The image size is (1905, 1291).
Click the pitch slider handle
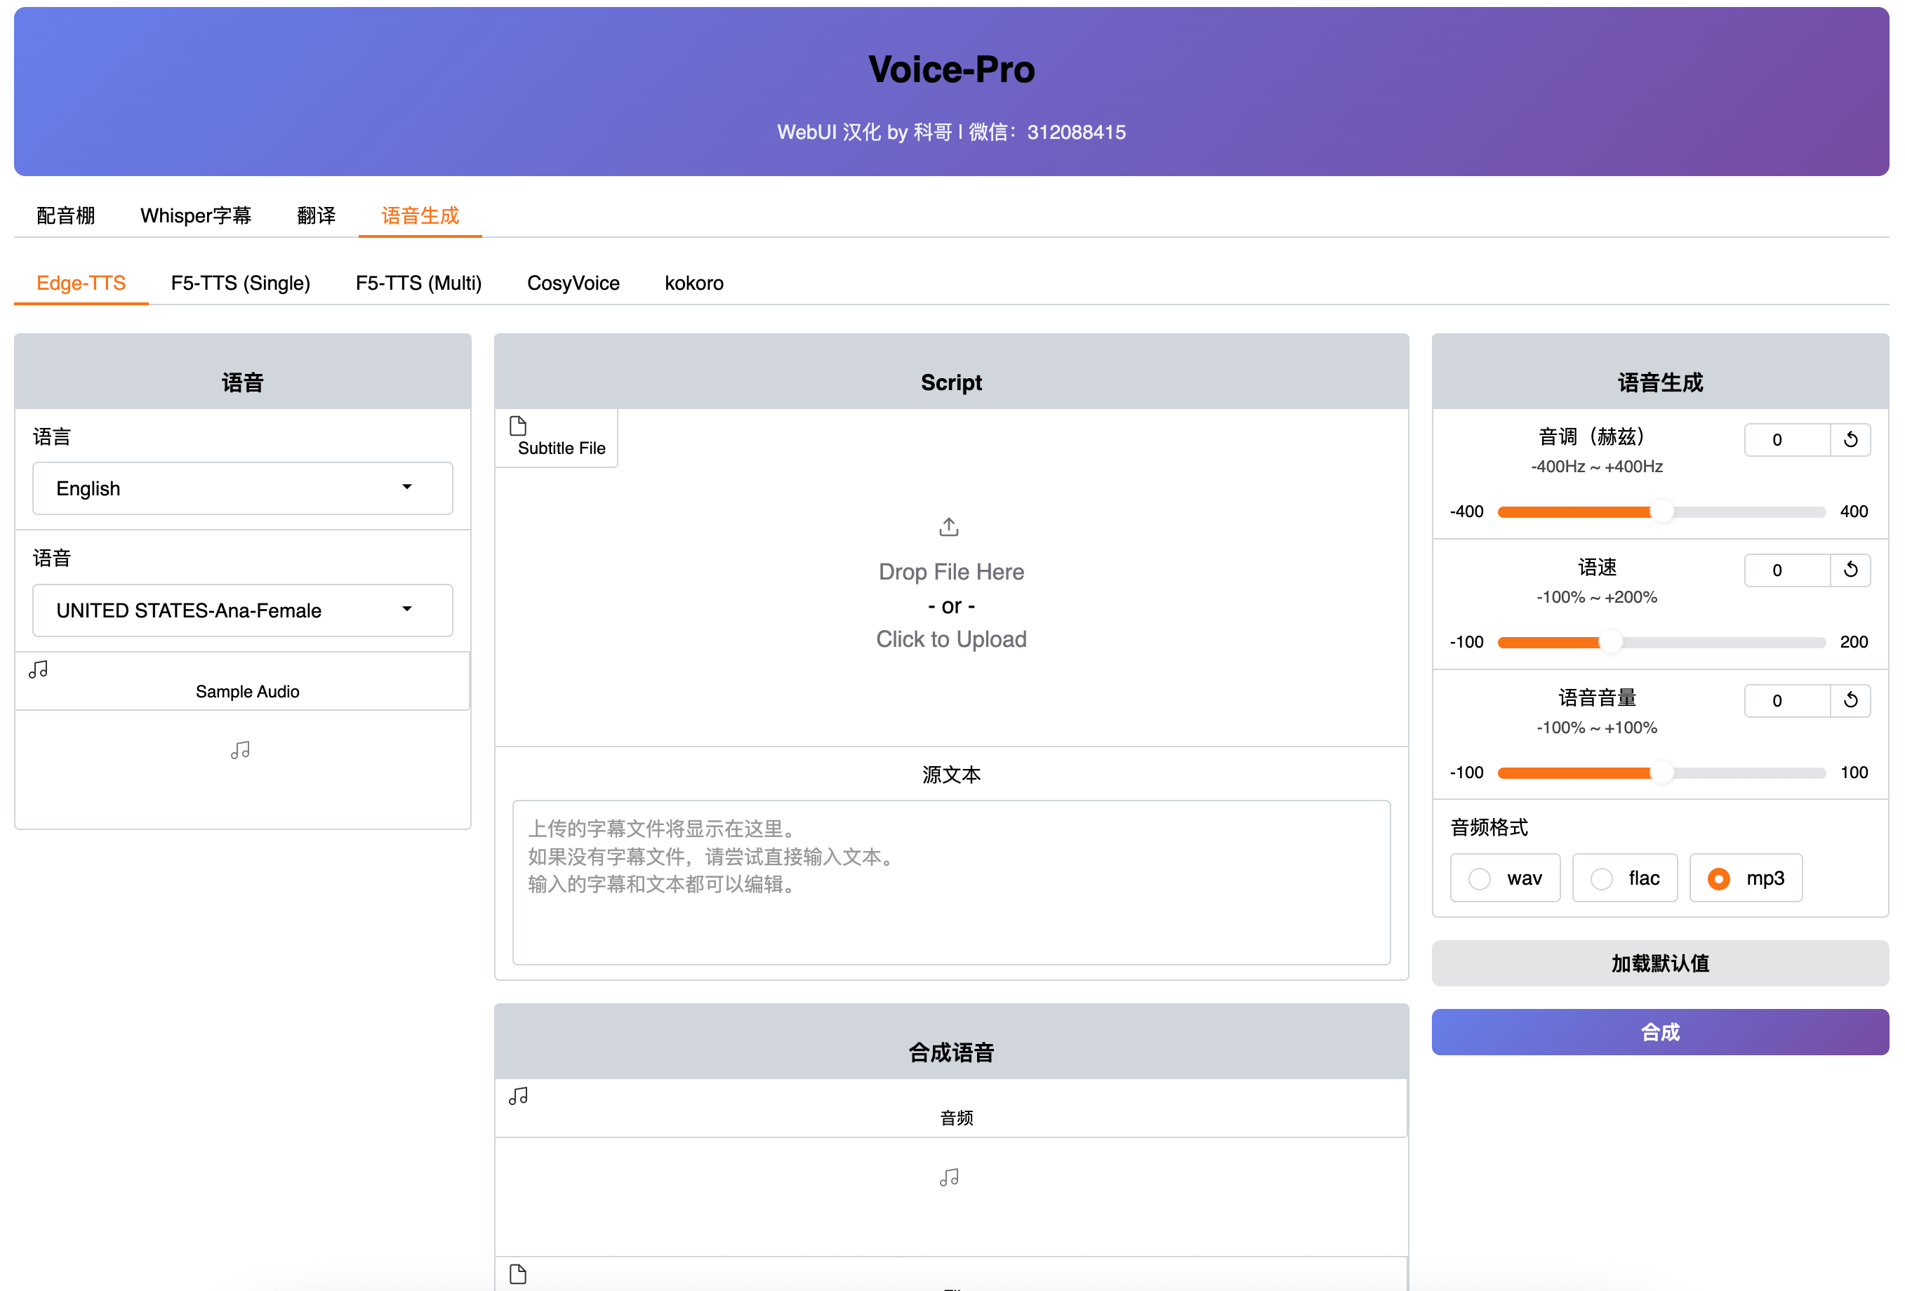tap(1661, 512)
